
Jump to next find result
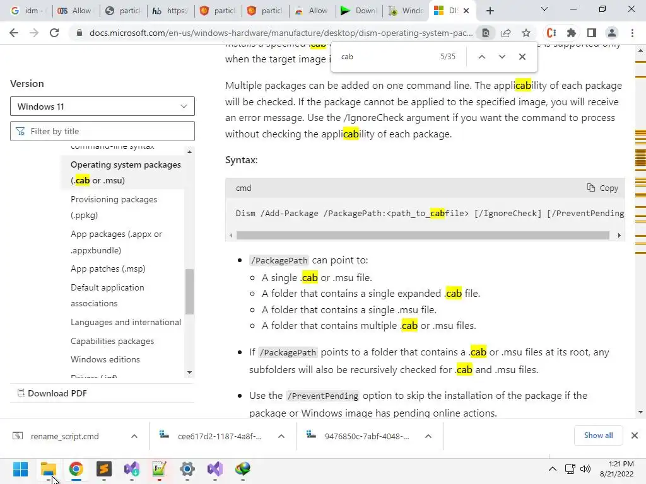pyautogui.click(x=502, y=57)
